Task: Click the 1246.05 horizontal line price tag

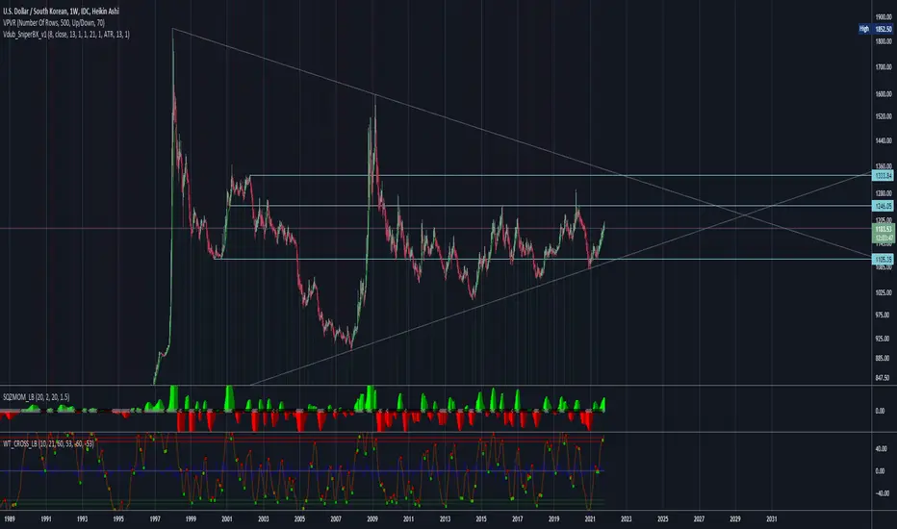Action: tap(883, 206)
